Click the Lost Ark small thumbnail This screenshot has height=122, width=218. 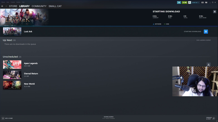coord(12,32)
